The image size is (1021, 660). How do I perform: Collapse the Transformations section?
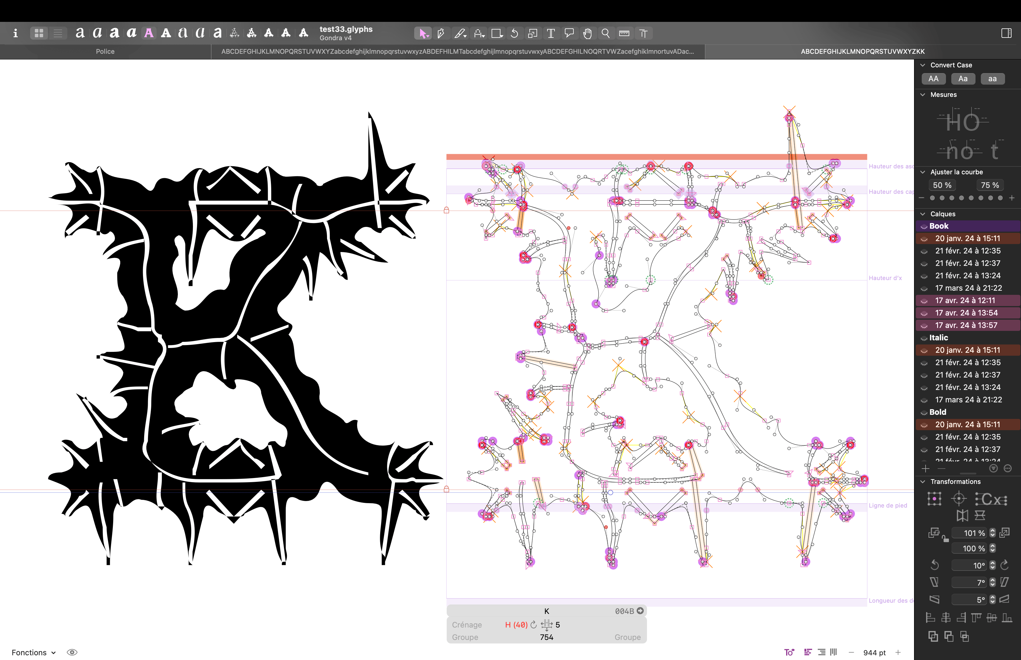pyautogui.click(x=923, y=482)
